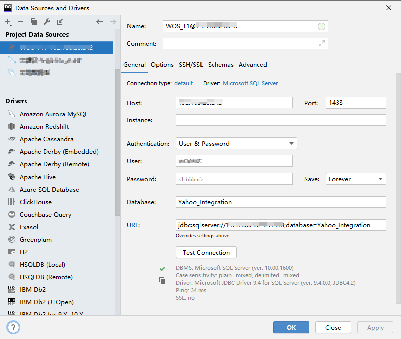The height and width of the screenshot is (339, 401).
Task: Add a new data source with plus icon
Action: (7, 22)
